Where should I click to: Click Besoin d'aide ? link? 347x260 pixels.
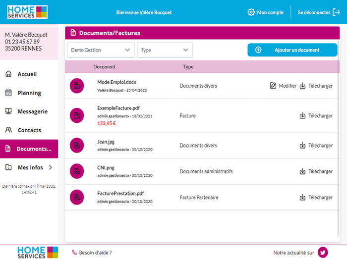click(x=95, y=253)
